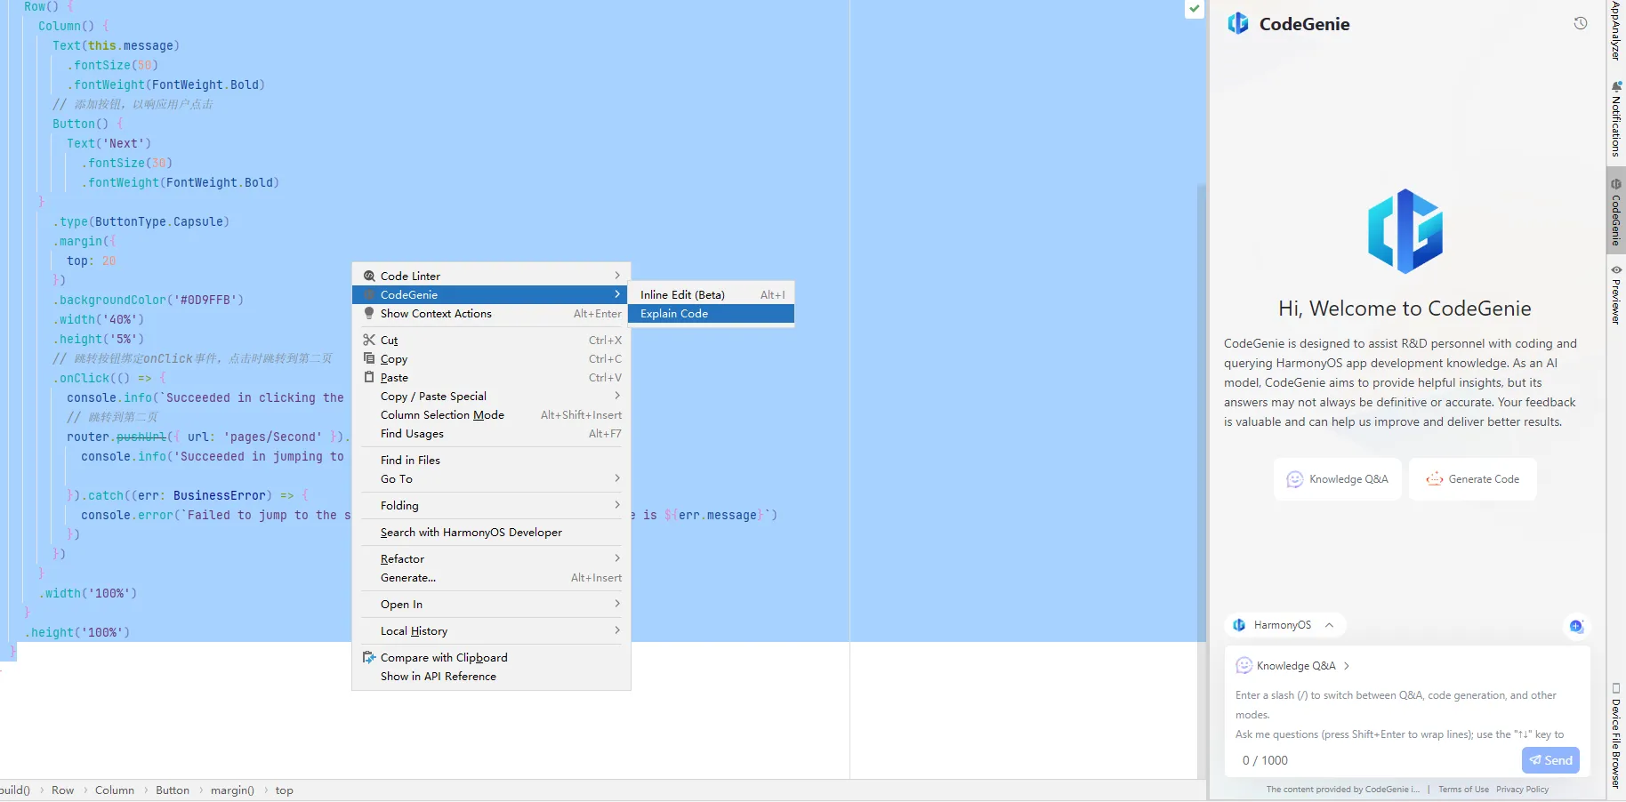Click the Copy icon in the context menu
Viewport: 1626px width, 802px height.
tap(369, 358)
